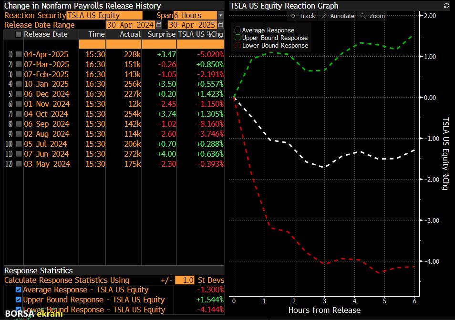Open the 05-Jul-2024 release date entry
This screenshot has height=320, width=455.
coord(46,144)
